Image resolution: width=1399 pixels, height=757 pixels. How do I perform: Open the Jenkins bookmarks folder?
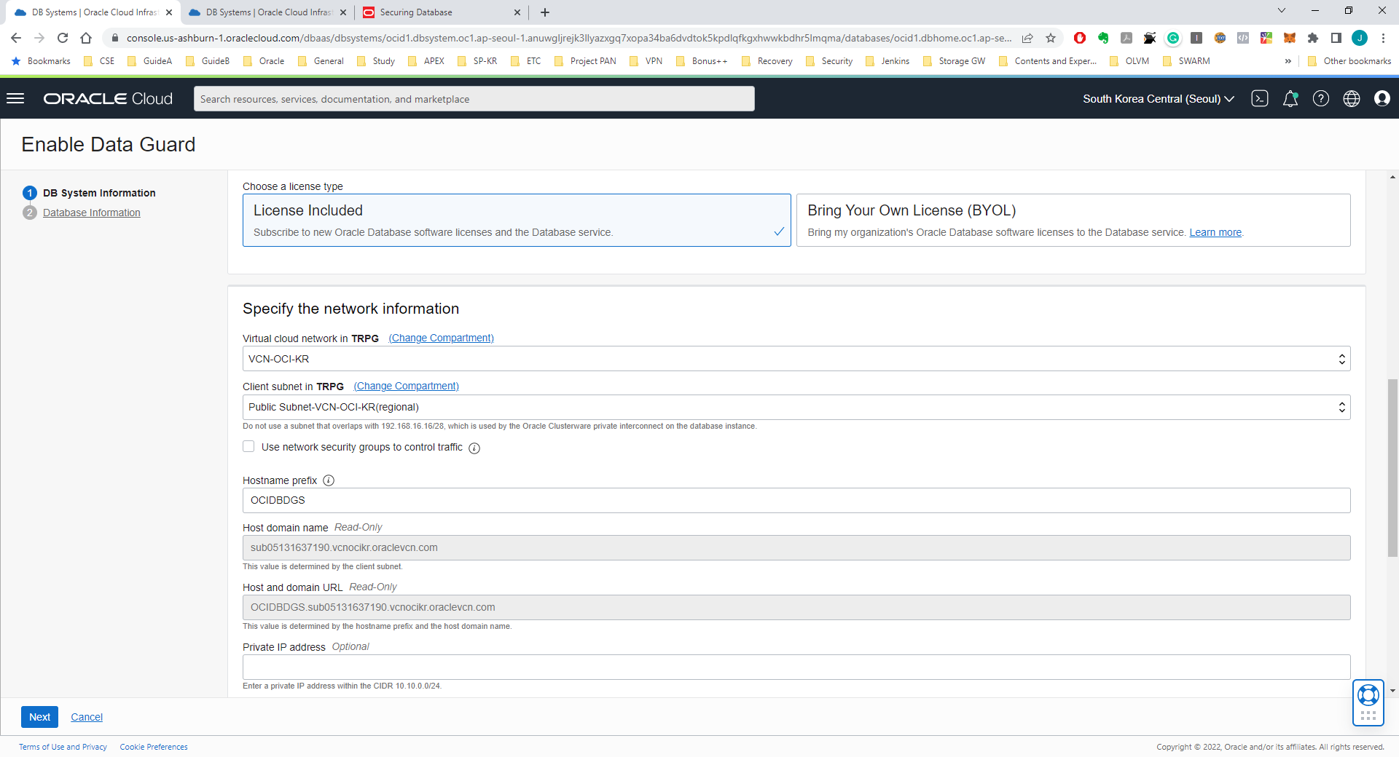tap(887, 61)
